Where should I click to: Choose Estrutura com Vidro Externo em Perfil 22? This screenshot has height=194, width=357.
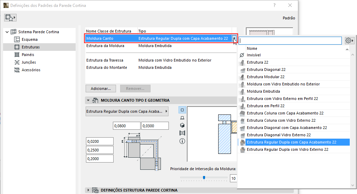(x=282, y=99)
